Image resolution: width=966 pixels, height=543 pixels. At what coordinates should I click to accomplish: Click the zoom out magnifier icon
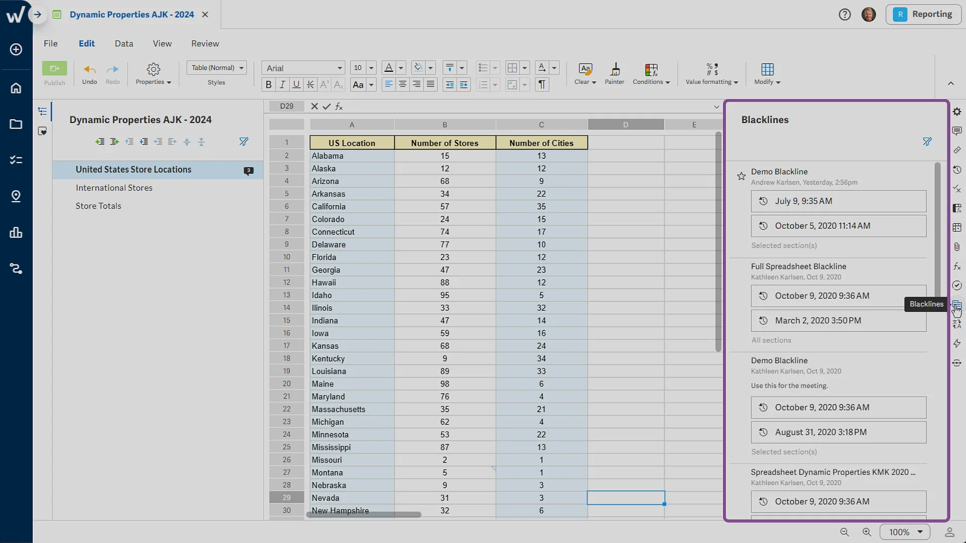point(845,532)
